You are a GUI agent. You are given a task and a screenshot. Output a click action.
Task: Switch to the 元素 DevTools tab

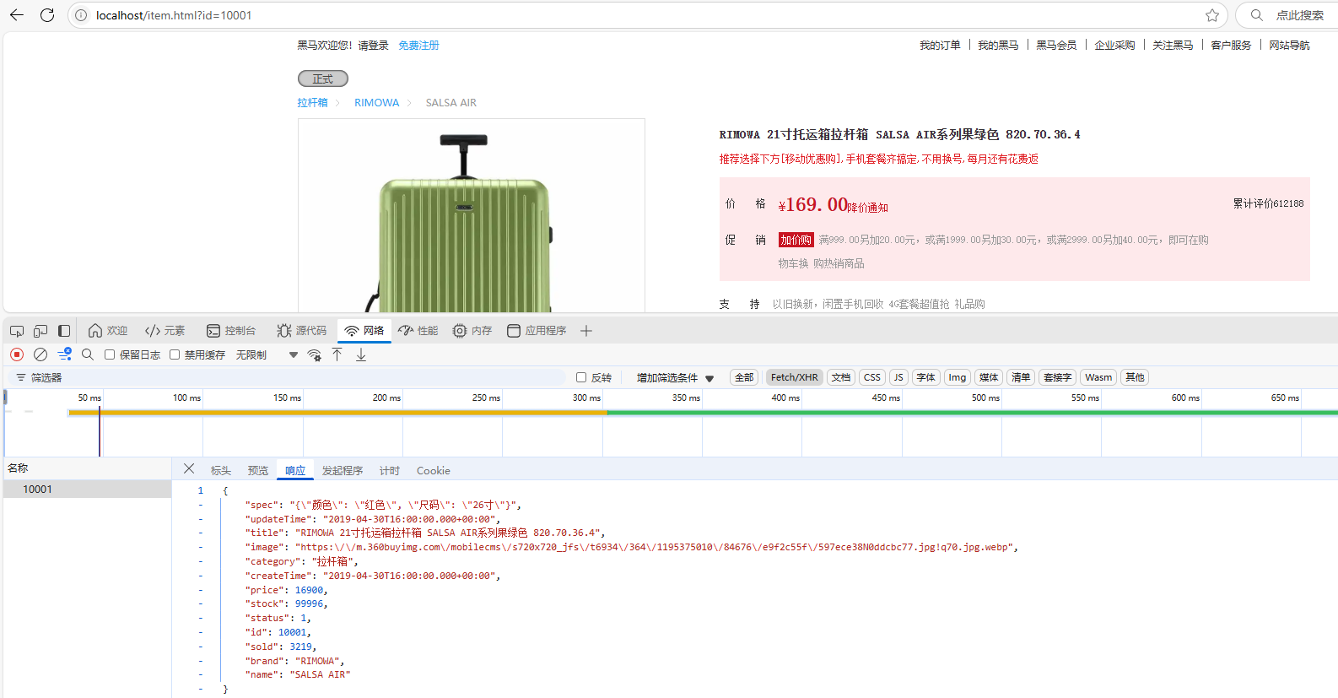165,331
